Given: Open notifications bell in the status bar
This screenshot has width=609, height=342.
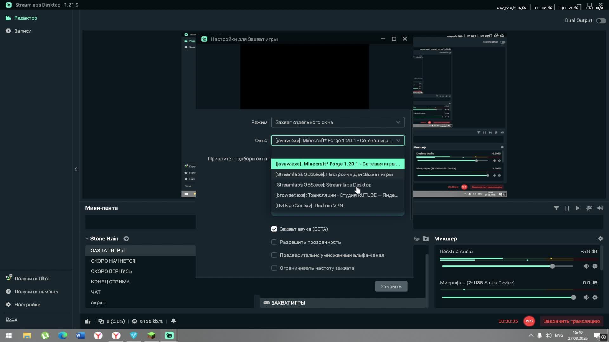Looking at the screenshot, I should (x=174, y=321).
